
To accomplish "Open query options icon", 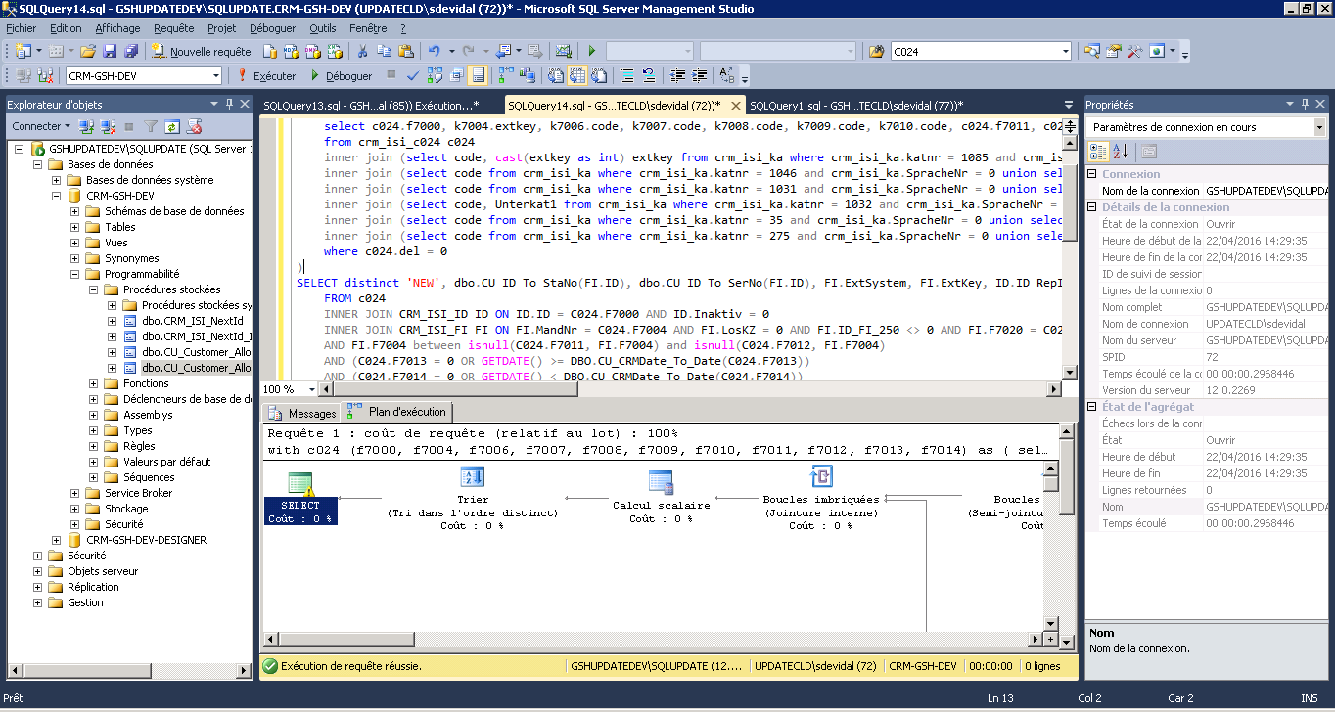I will click(456, 75).
